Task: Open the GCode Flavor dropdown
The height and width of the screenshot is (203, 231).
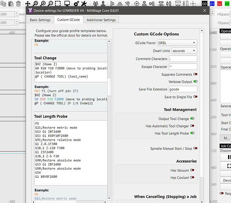Action: pos(177,43)
